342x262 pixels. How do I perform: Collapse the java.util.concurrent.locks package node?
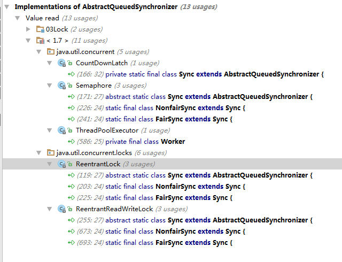coord(39,153)
